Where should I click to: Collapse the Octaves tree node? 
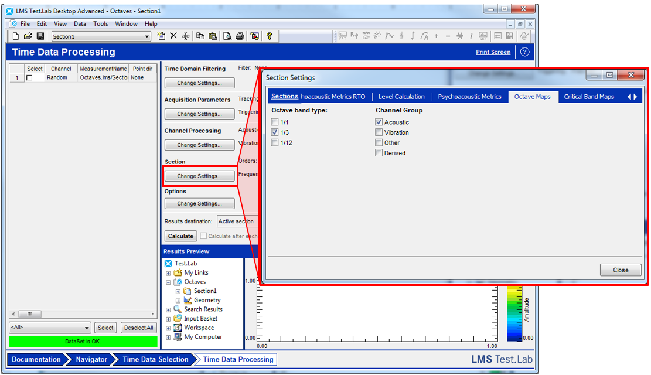click(x=168, y=282)
